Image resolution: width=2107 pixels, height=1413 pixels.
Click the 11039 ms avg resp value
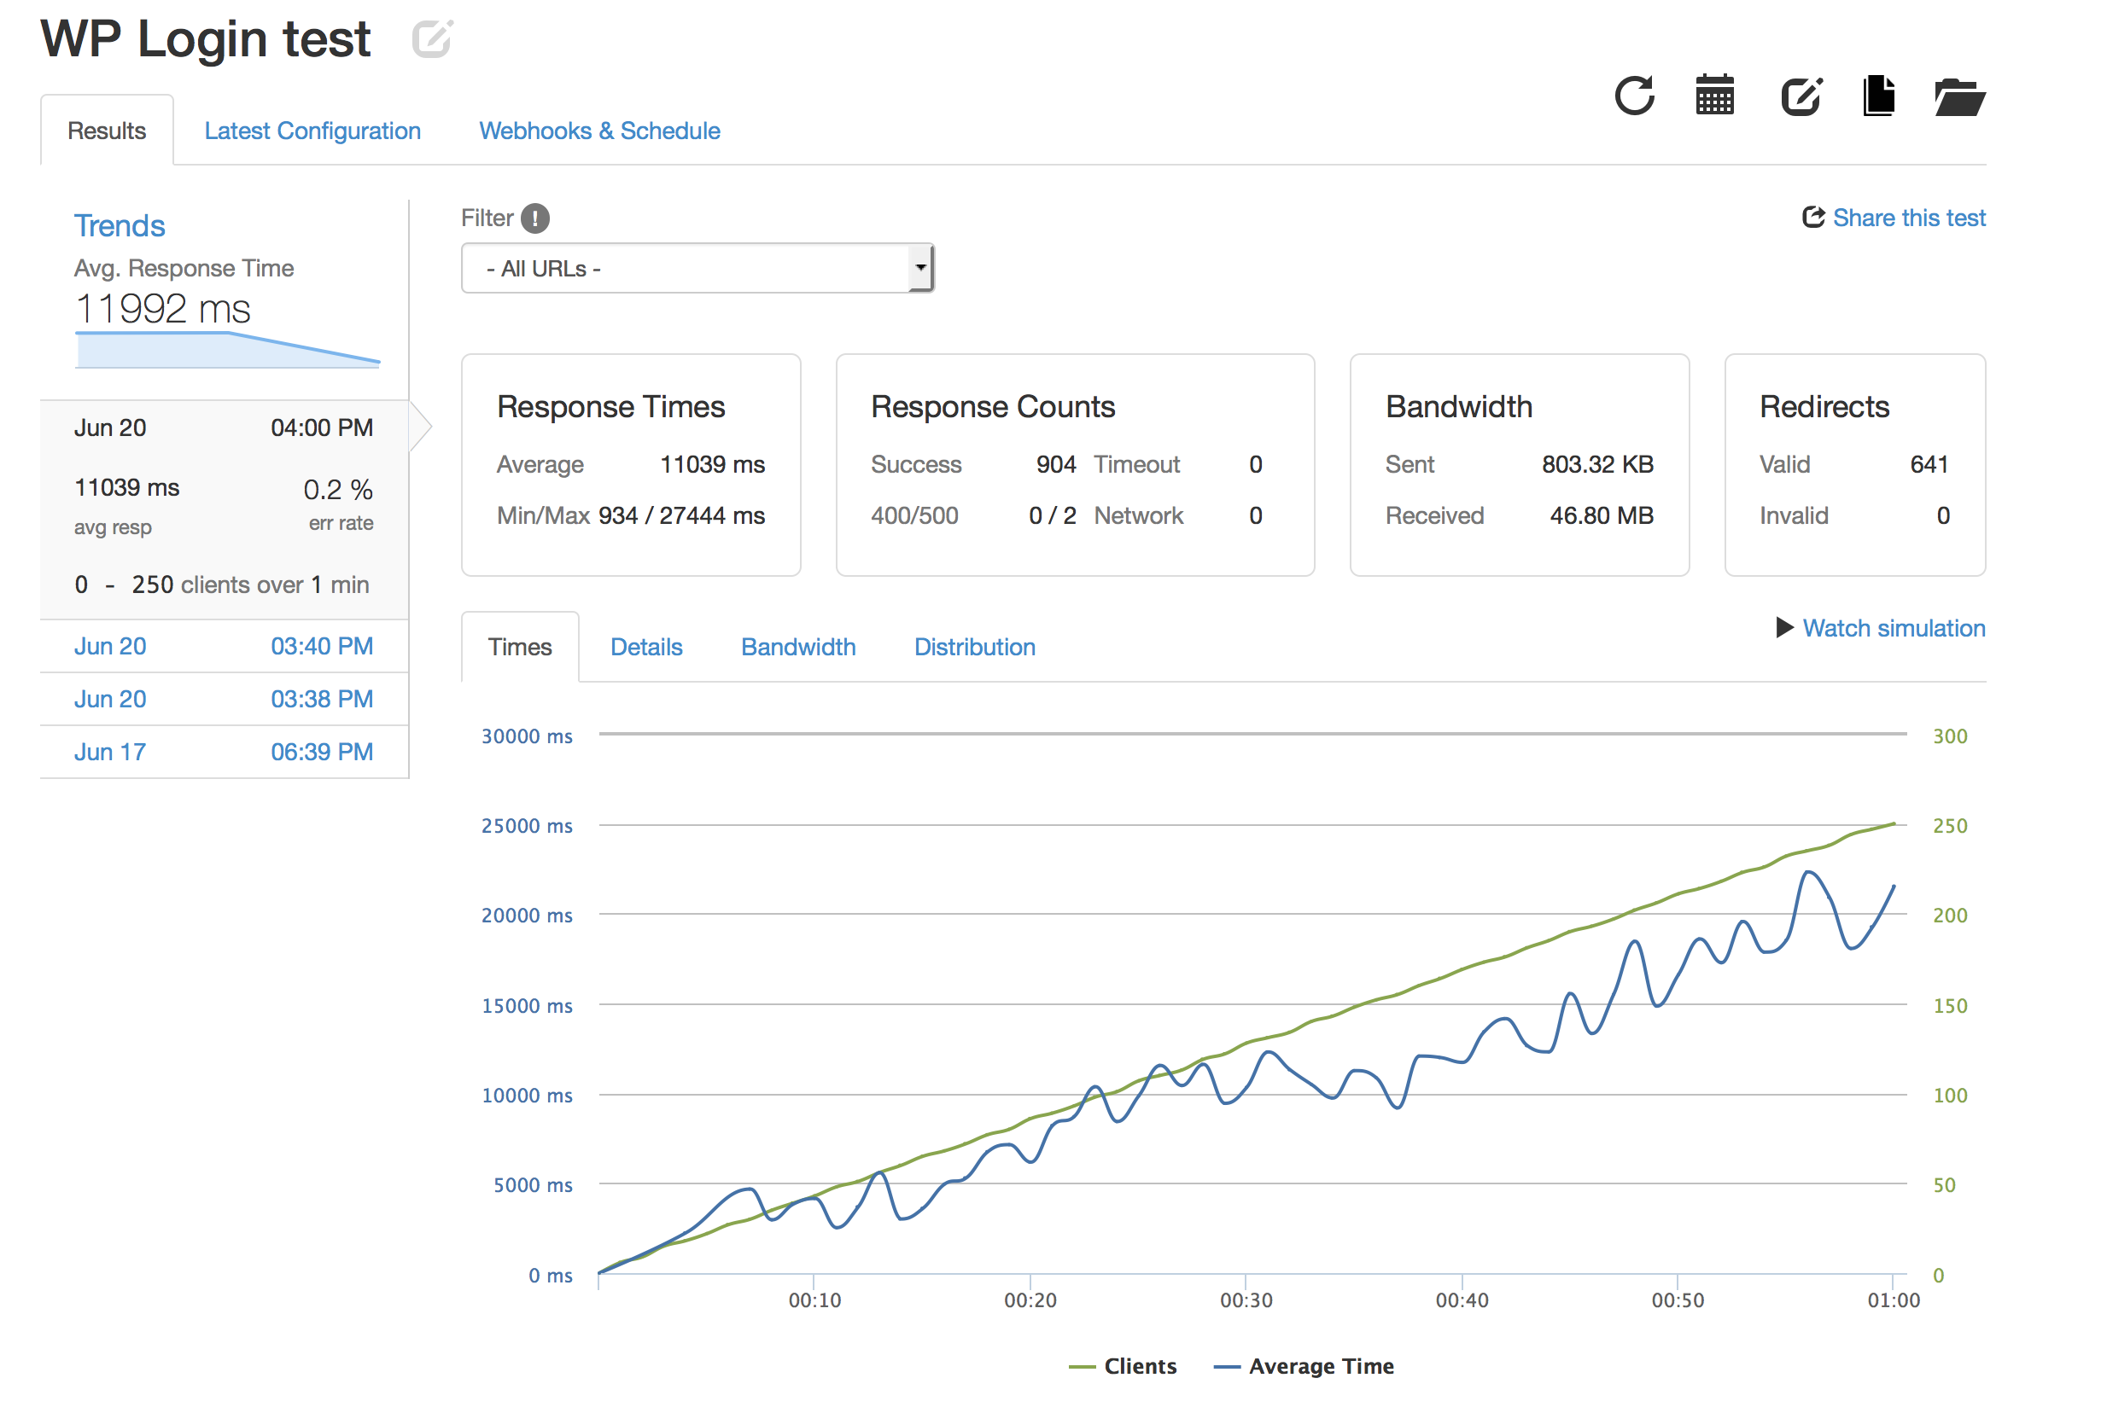[x=127, y=487]
